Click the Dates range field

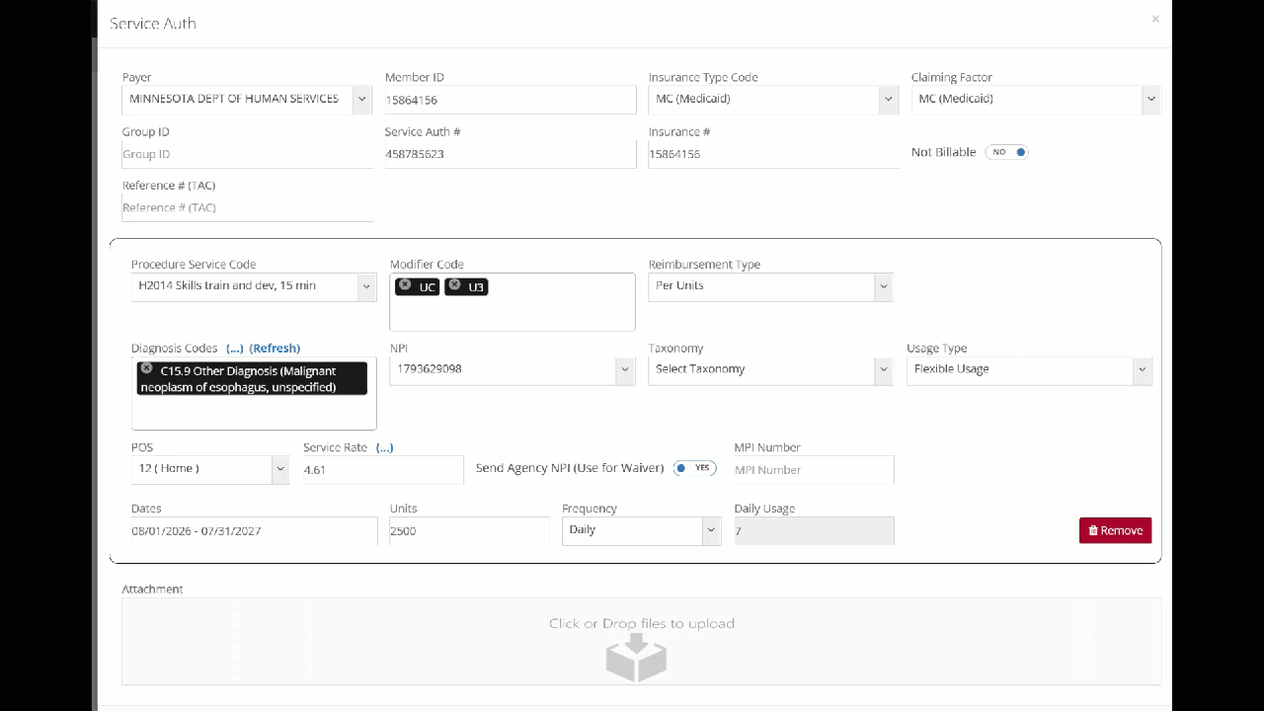point(254,531)
